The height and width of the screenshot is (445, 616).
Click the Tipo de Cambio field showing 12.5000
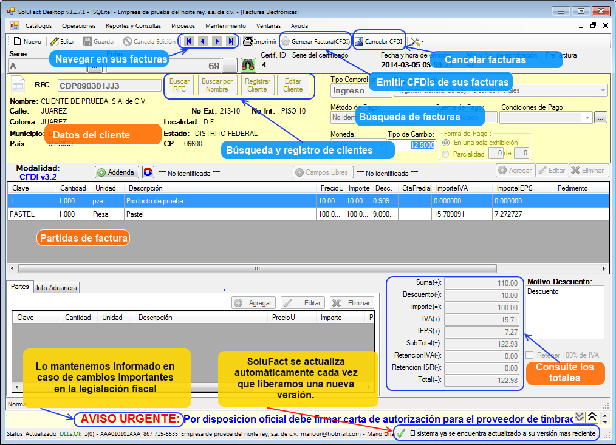pyautogui.click(x=411, y=145)
